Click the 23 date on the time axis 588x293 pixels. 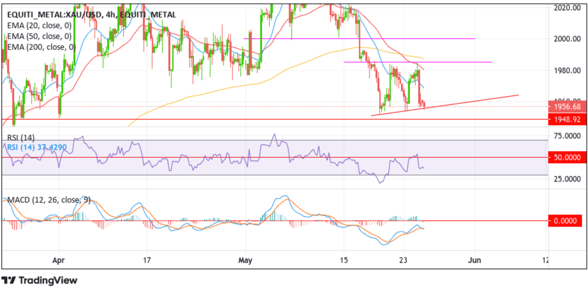click(403, 260)
